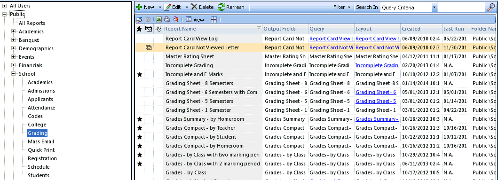The image size is (498, 180).
Task: Select the Attendance folder under School
Action: [x=41, y=108]
